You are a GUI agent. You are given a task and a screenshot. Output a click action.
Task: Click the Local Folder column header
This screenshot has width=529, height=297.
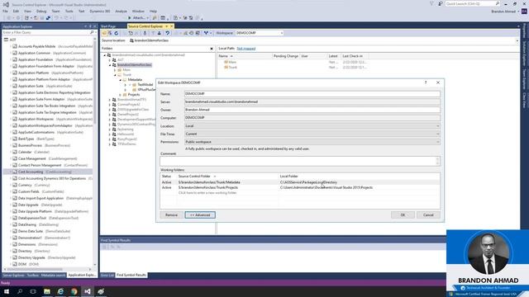click(x=288, y=176)
